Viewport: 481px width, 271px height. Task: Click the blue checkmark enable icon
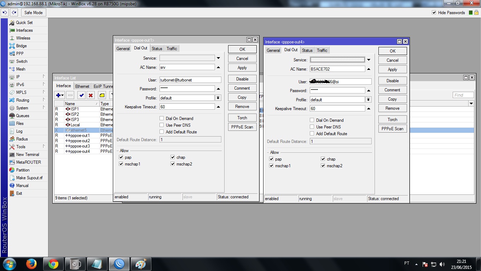[x=81, y=95]
